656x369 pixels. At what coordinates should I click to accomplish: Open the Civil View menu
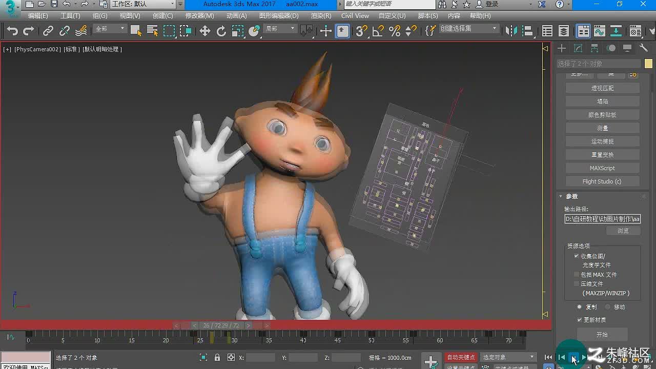click(355, 16)
